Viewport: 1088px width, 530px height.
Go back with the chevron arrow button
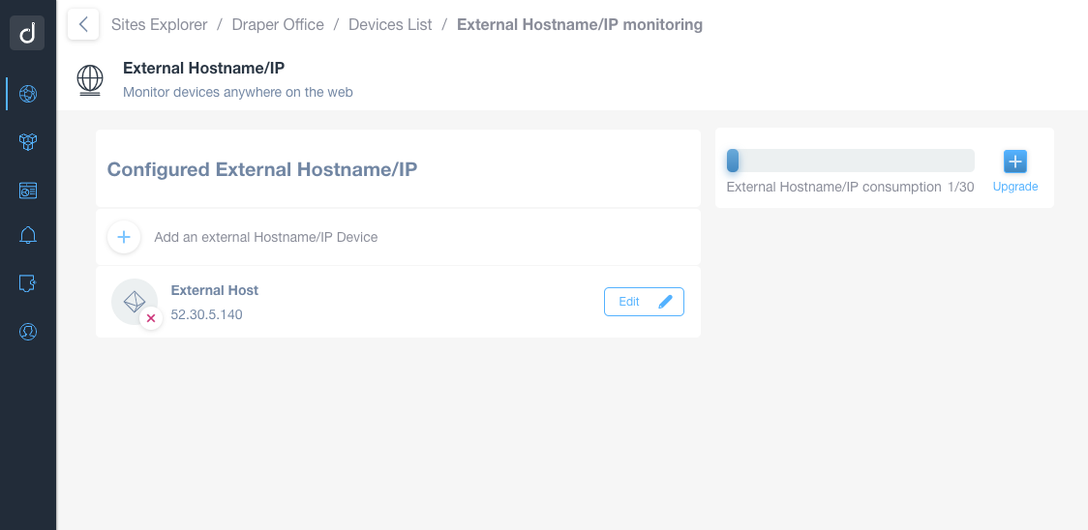[83, 25]
